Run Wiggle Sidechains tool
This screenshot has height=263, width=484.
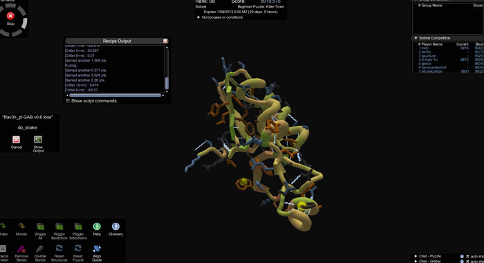(x=77, y=230)
